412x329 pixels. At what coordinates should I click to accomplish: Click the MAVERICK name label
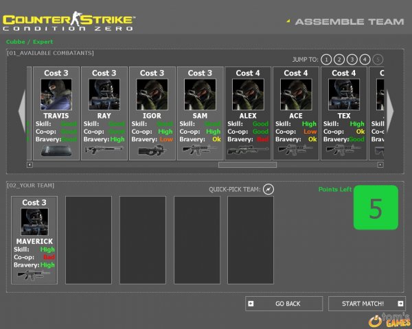34,241
